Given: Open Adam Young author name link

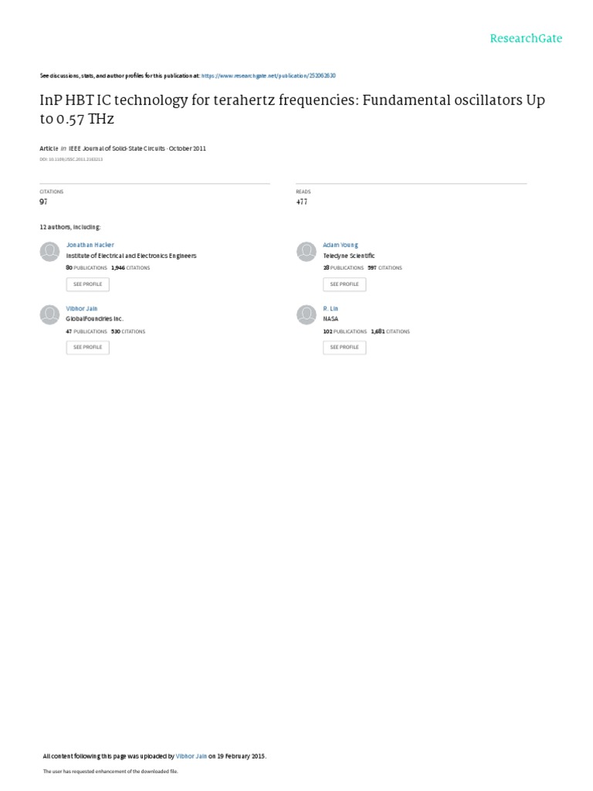Looking at the screenshot, I should [341, 245].
